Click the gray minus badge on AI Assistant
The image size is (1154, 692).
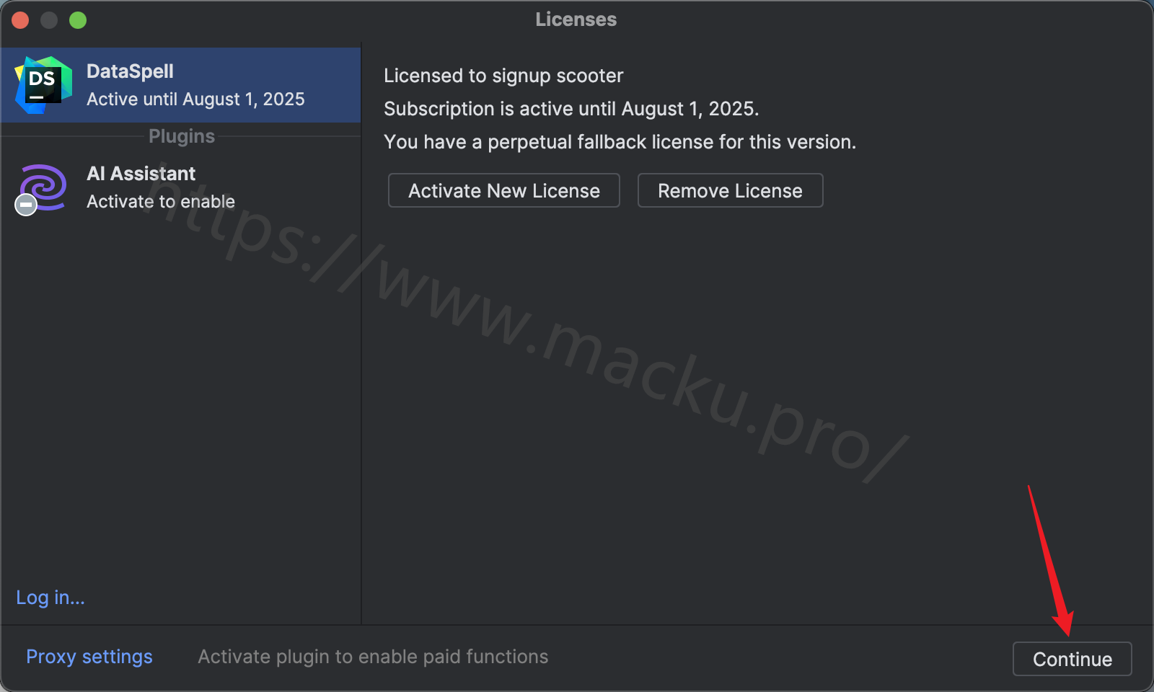[x=26, y=205]
